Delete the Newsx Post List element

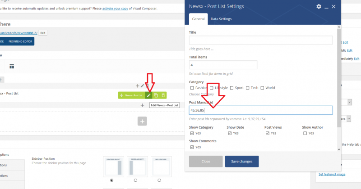(163, 95)
